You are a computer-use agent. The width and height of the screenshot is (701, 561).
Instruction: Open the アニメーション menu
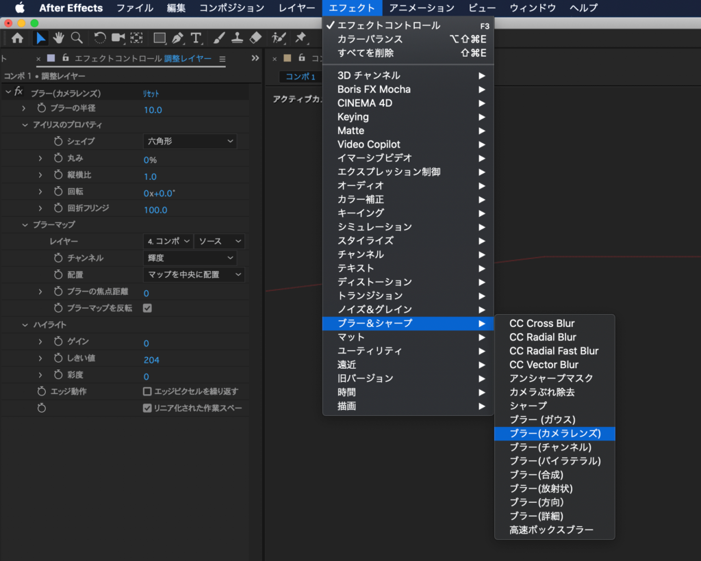point(422,8)
